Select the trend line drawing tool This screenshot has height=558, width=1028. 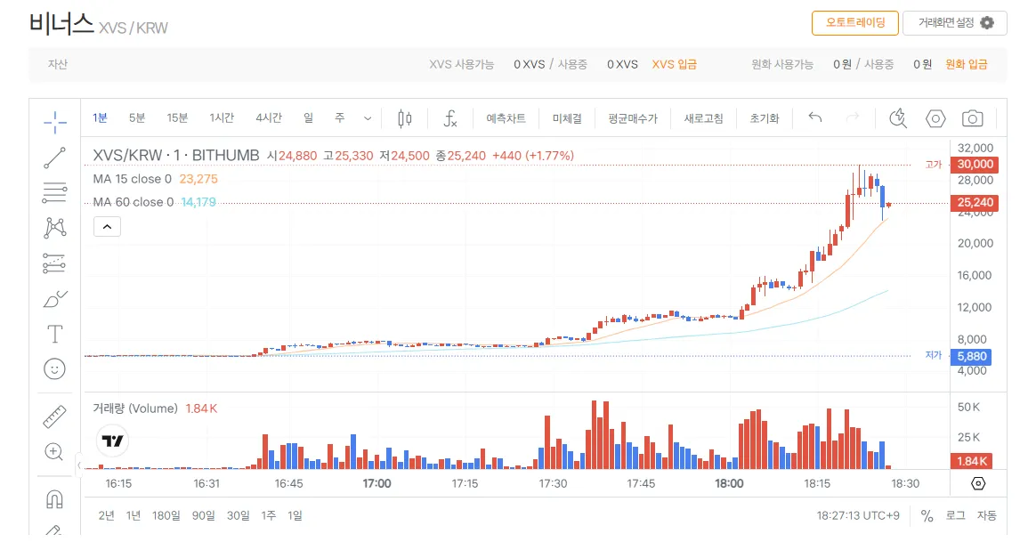click(x=55, y=158)
